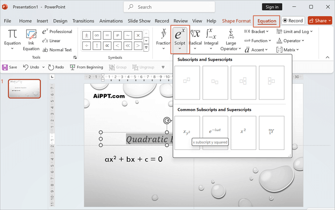335x210 pixels.
Task: Expand the Bracket dropdown
Action: 257,32
